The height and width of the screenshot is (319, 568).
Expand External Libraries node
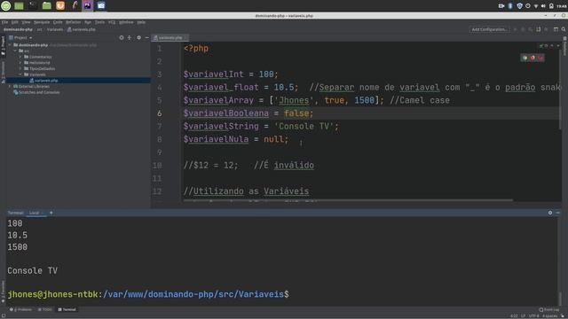[x=10, y=87]
